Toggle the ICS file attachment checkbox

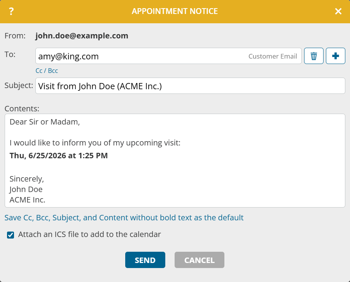click(10, 235)
